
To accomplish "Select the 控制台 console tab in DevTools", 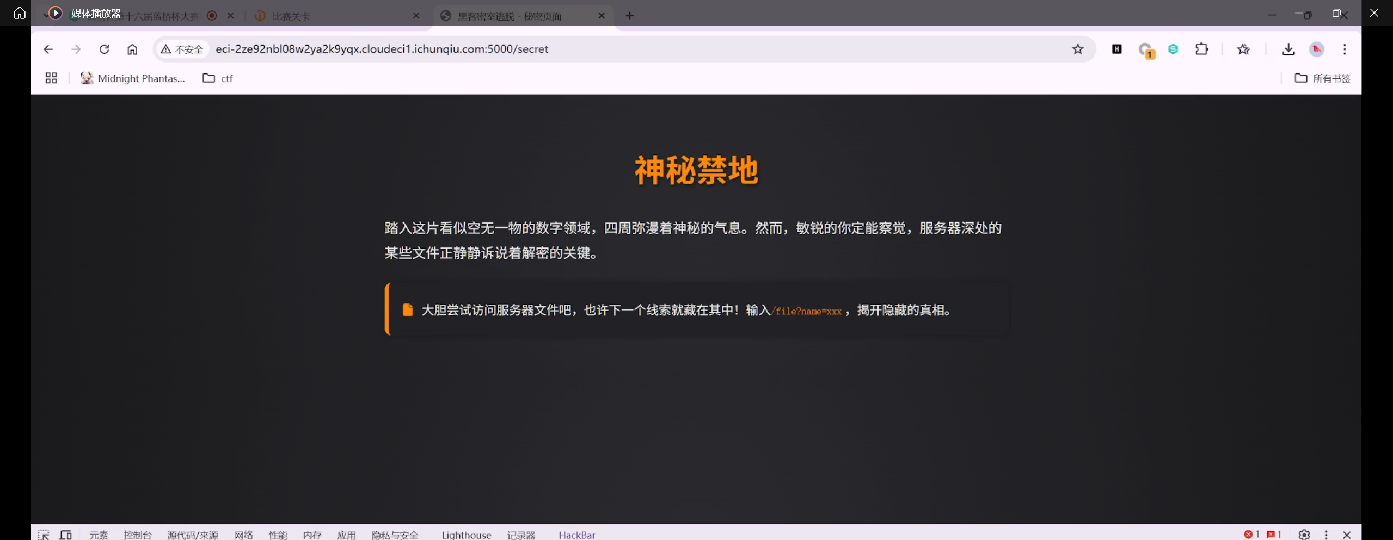I will pos(137,535).
